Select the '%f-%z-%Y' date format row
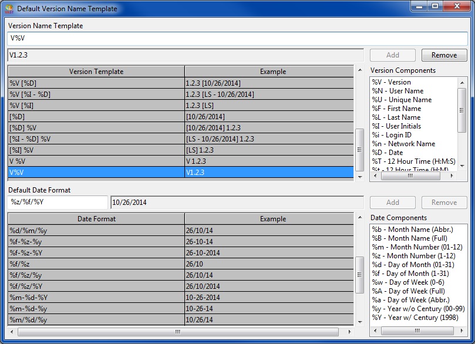 [96, 253]
